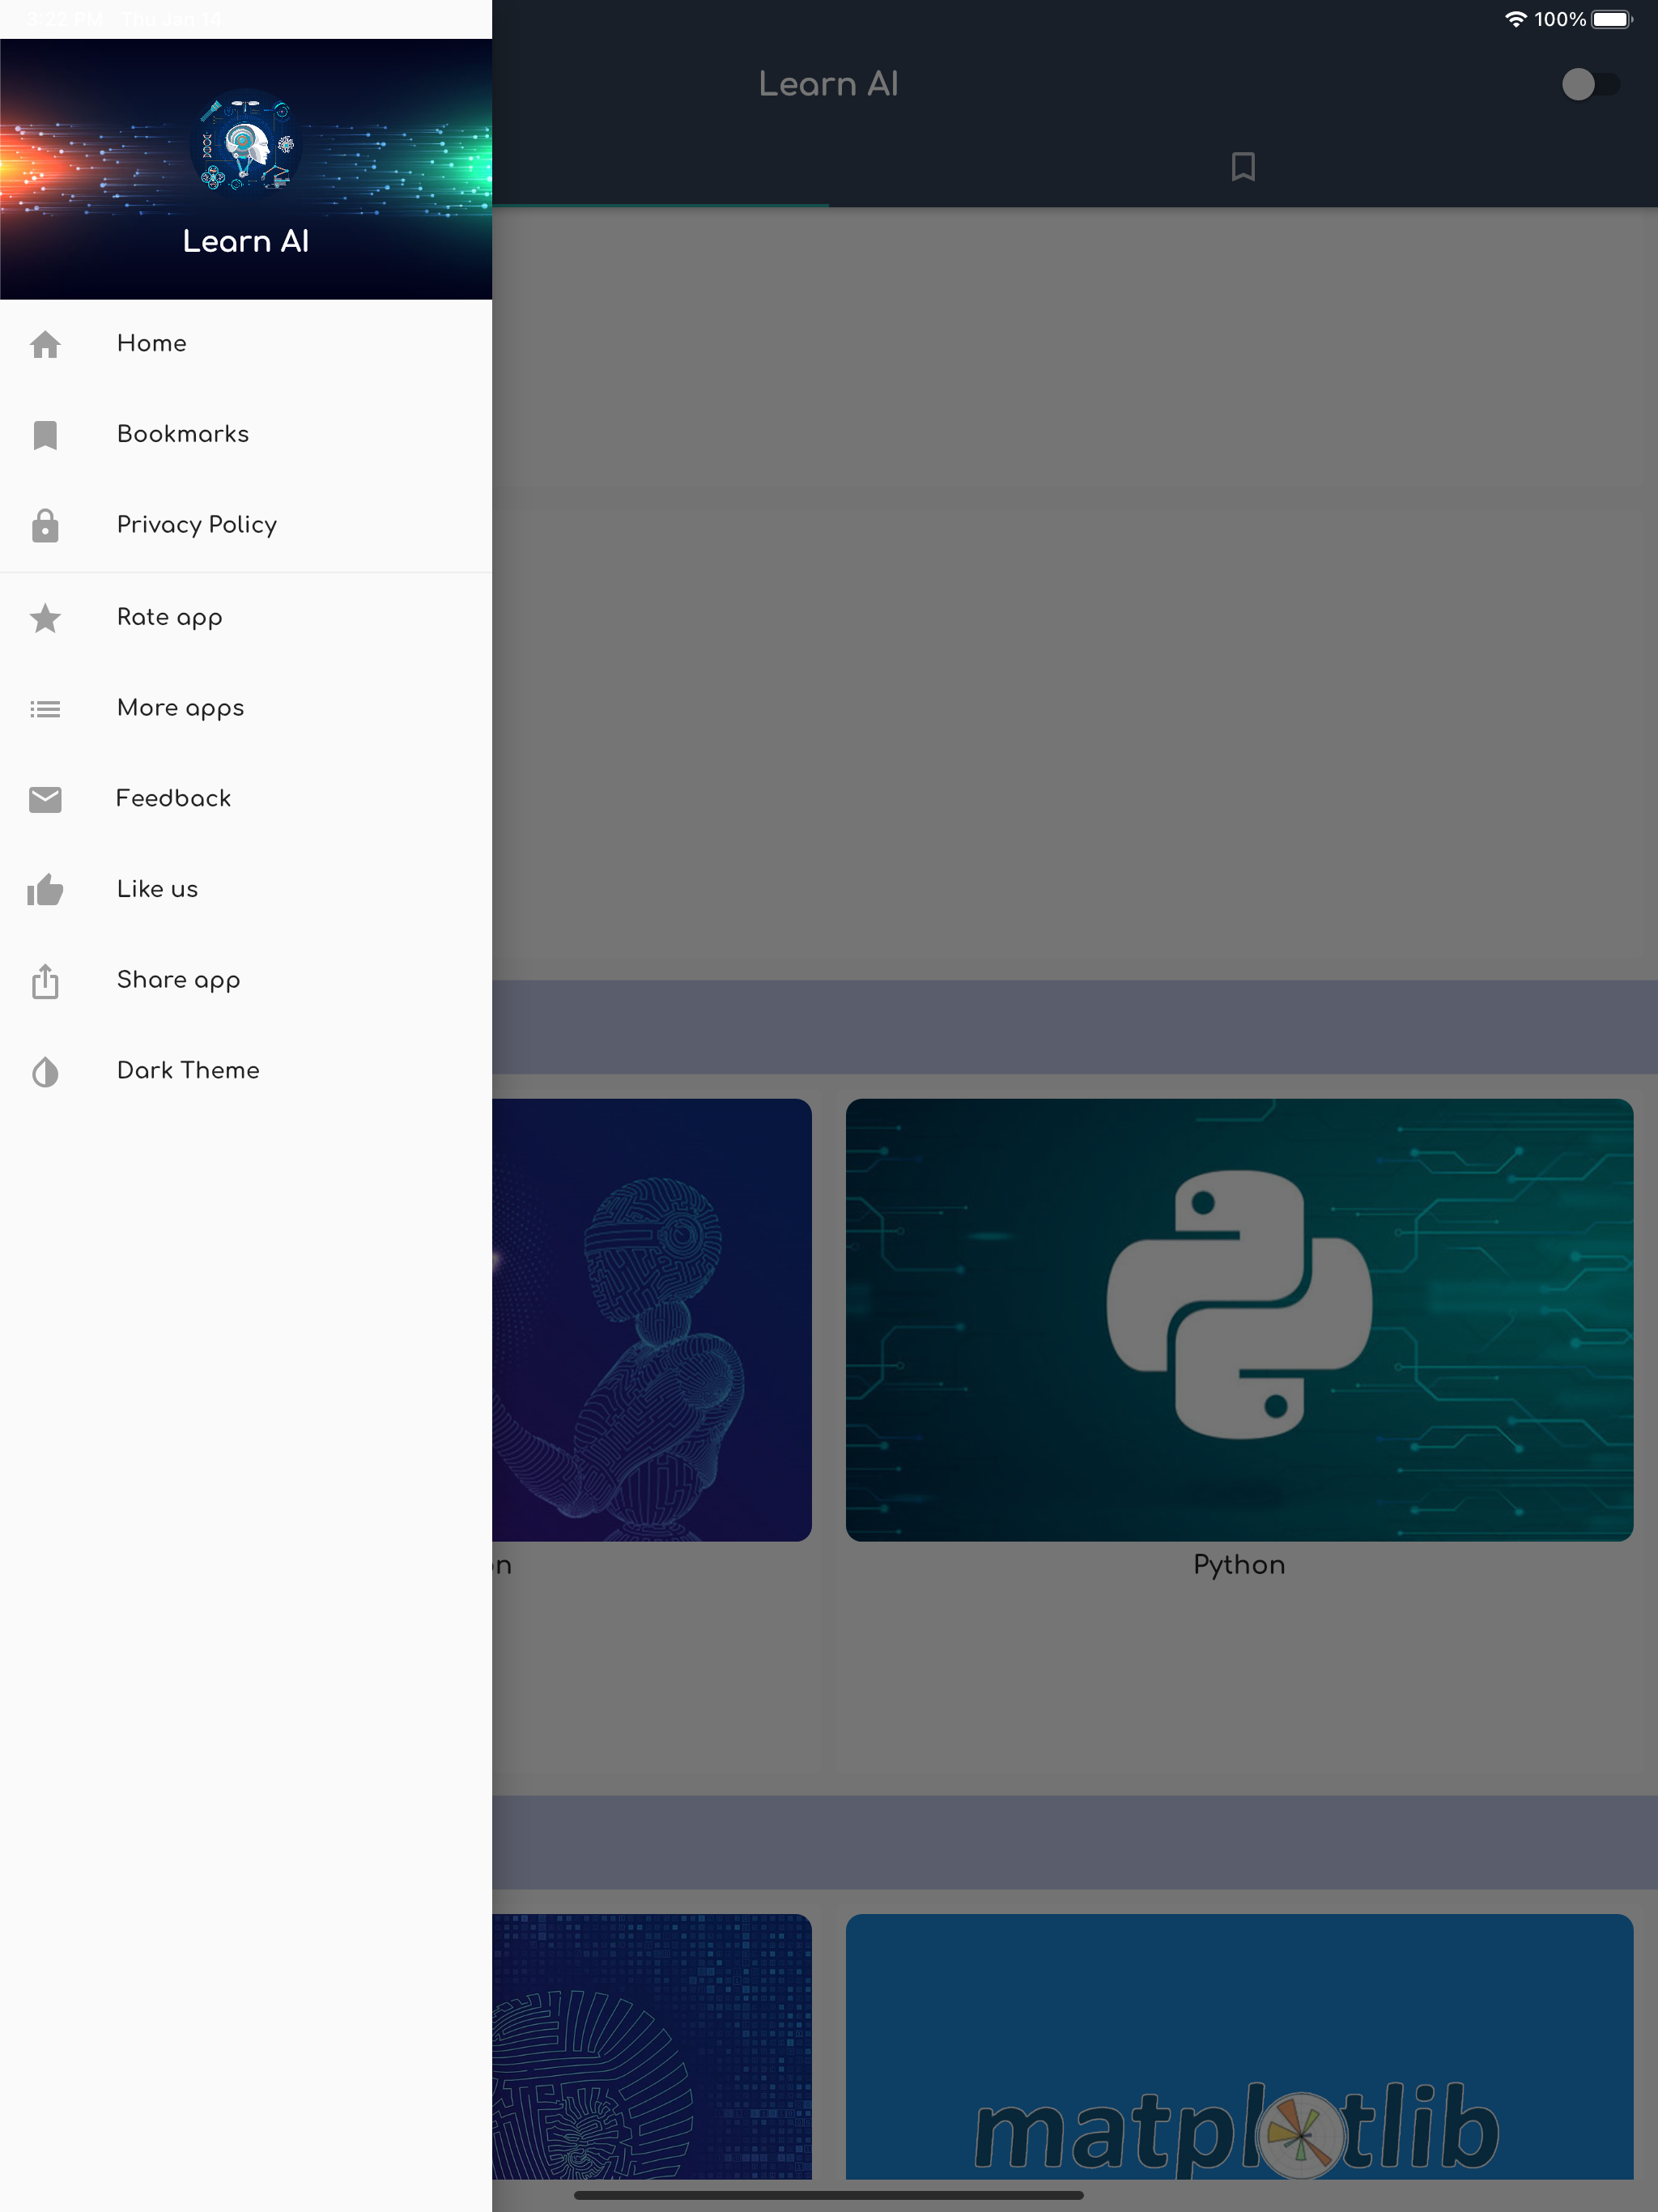
Task: Toggle the theme switch in top bar
Action: (1589, 84)
